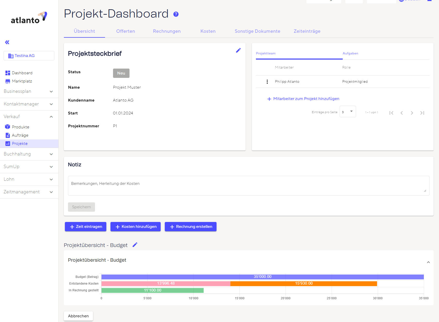The width and height of the screenshot is (439, 322).
Task: Open Produkte in sidebar
Action: click(x=17, y=127)
